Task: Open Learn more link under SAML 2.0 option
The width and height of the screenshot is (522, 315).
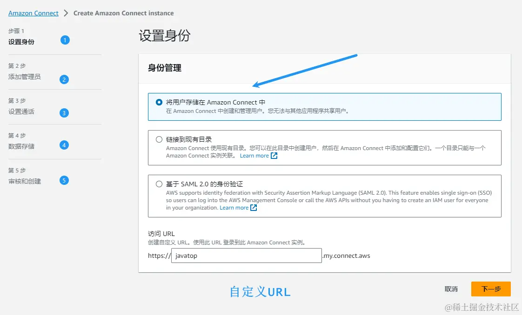Action: pos(234,208)
